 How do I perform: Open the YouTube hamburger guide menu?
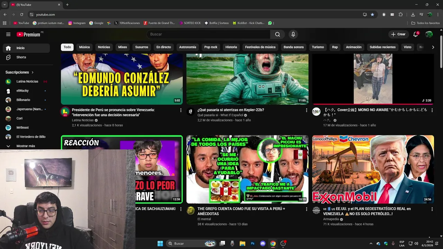coord(8,34)
